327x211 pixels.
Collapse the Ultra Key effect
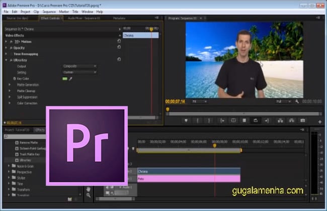click(x=6, y=60)
